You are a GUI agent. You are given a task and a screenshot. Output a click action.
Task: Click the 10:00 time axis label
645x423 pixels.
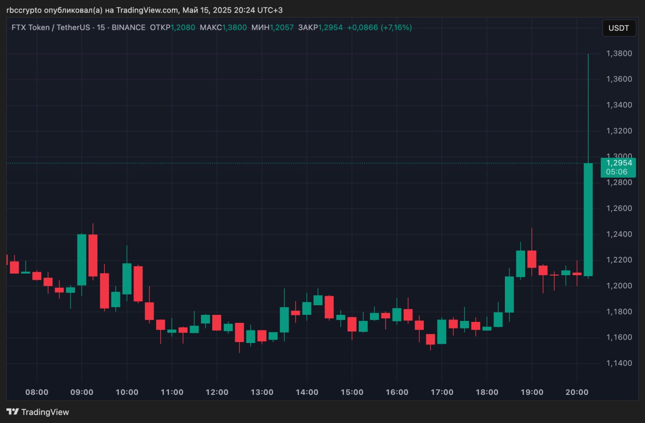tap(126, 392)
